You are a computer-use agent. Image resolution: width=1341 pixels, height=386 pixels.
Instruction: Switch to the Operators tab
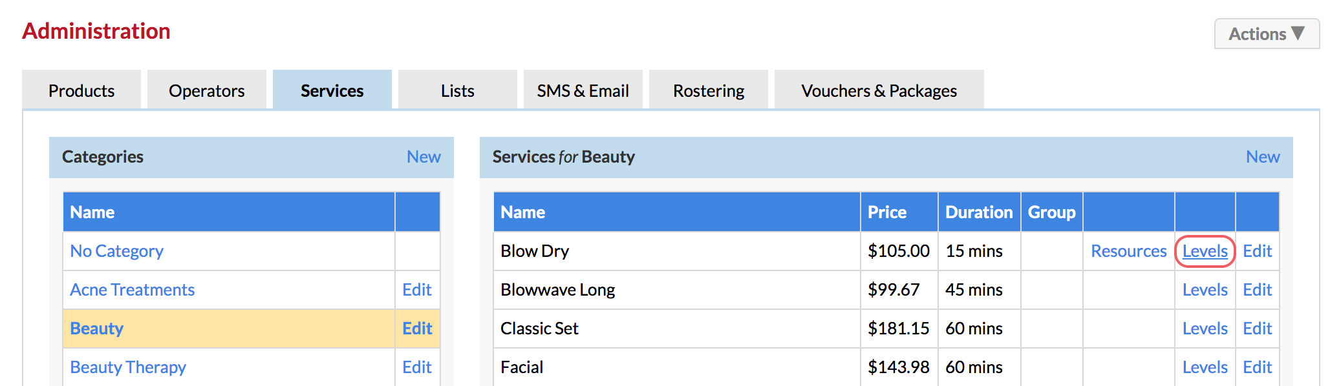click(207, 90)
